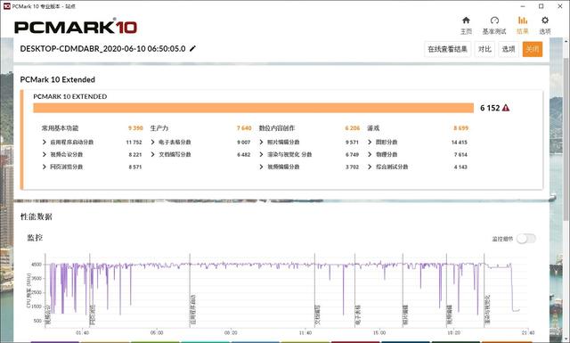
Task: Click the 视频编辑 marker line in the chart
Action: pyautogui.click(x=447, y=290)
